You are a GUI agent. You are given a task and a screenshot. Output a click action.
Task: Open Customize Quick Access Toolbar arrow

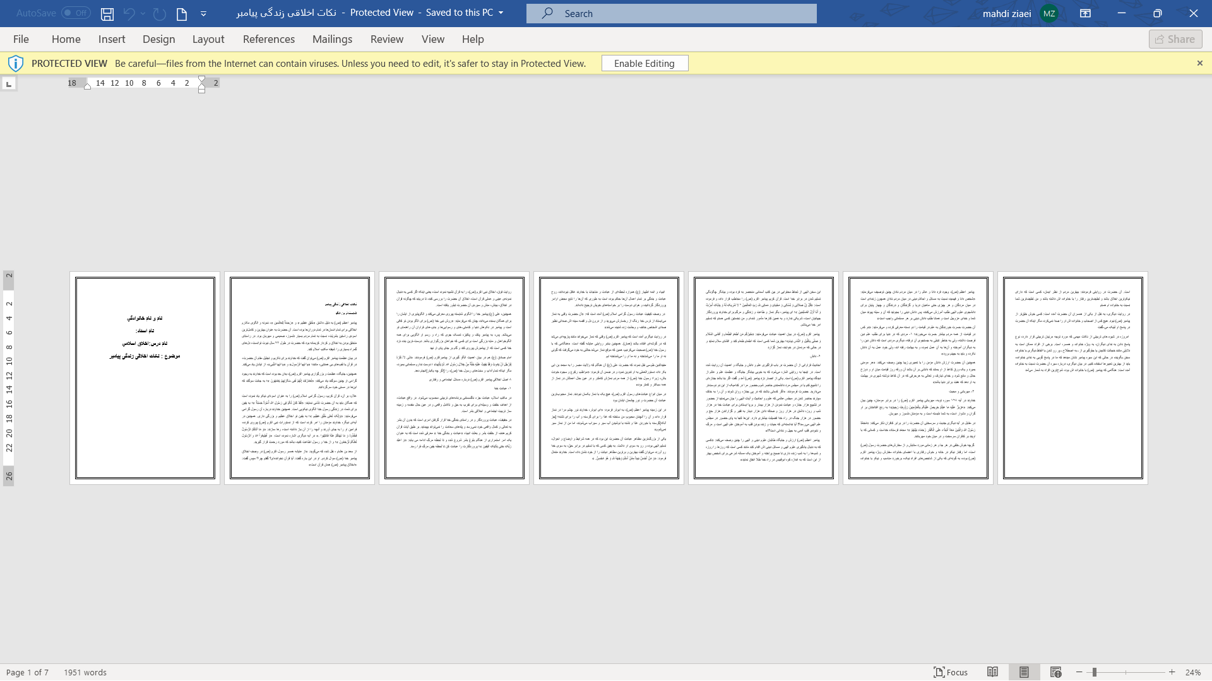[203, 13]
